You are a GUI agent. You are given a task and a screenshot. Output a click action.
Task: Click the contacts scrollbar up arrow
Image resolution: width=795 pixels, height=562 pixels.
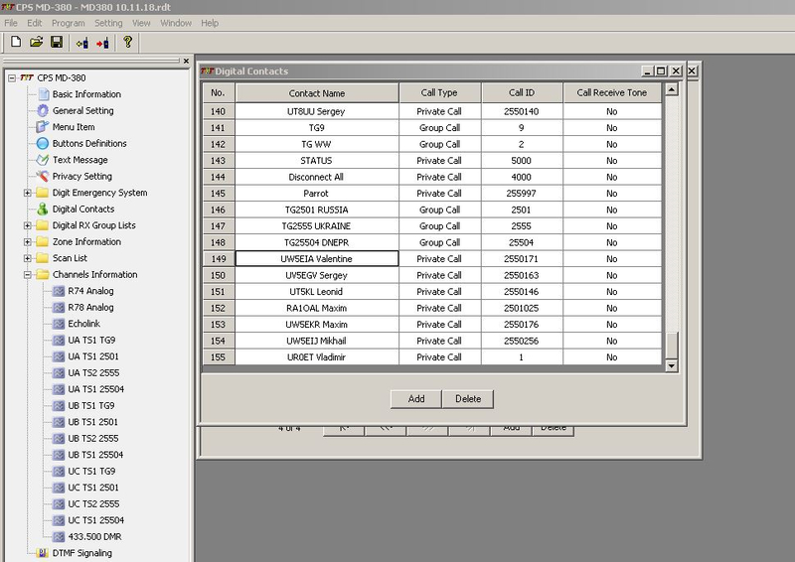tap(672, 89)
